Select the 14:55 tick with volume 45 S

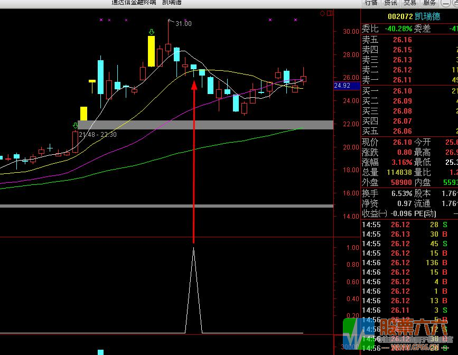point(409,244)
